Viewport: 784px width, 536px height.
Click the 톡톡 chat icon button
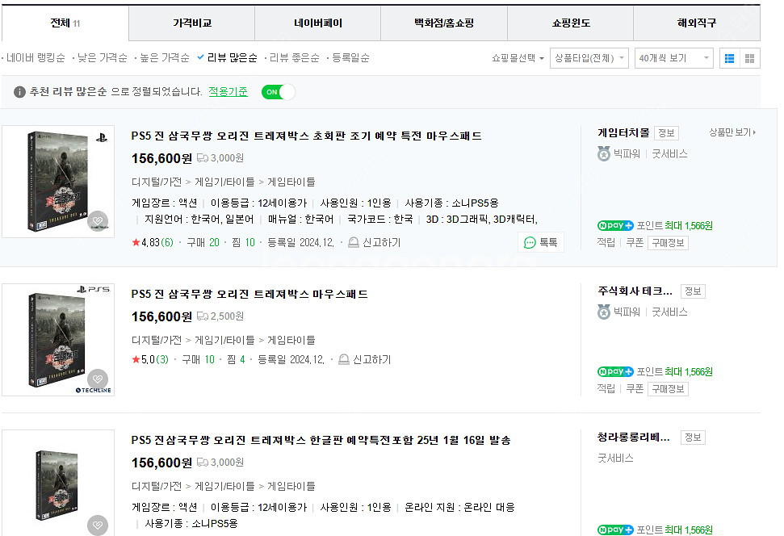tap(540, 242)
